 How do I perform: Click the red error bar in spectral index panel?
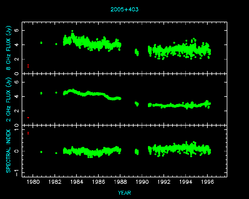pos(28,133)
